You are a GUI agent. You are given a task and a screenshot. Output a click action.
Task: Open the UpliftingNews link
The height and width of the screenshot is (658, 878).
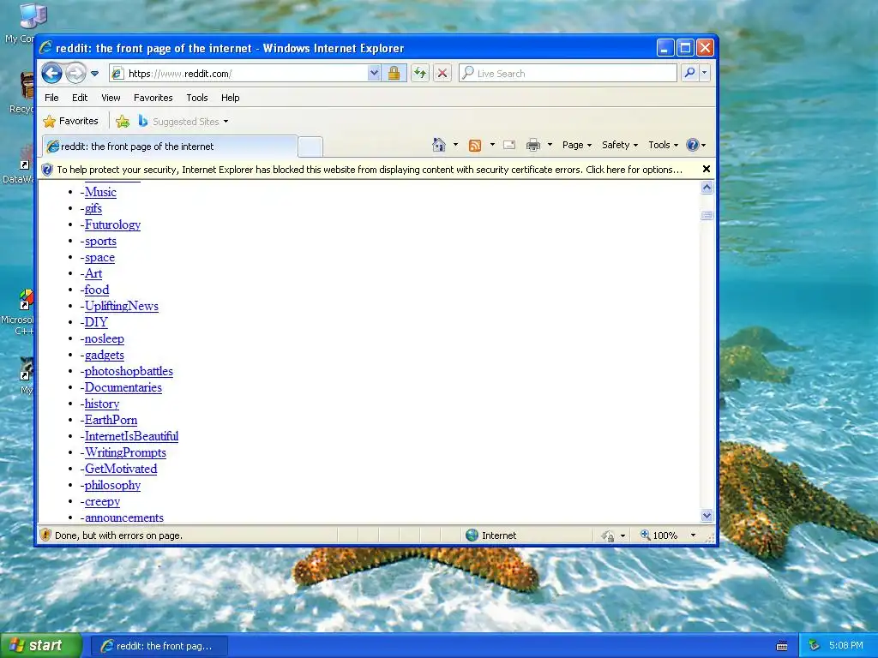coord(122,306)
